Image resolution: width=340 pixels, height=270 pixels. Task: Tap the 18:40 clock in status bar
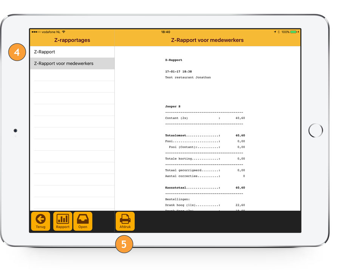[x=165, y=32]
